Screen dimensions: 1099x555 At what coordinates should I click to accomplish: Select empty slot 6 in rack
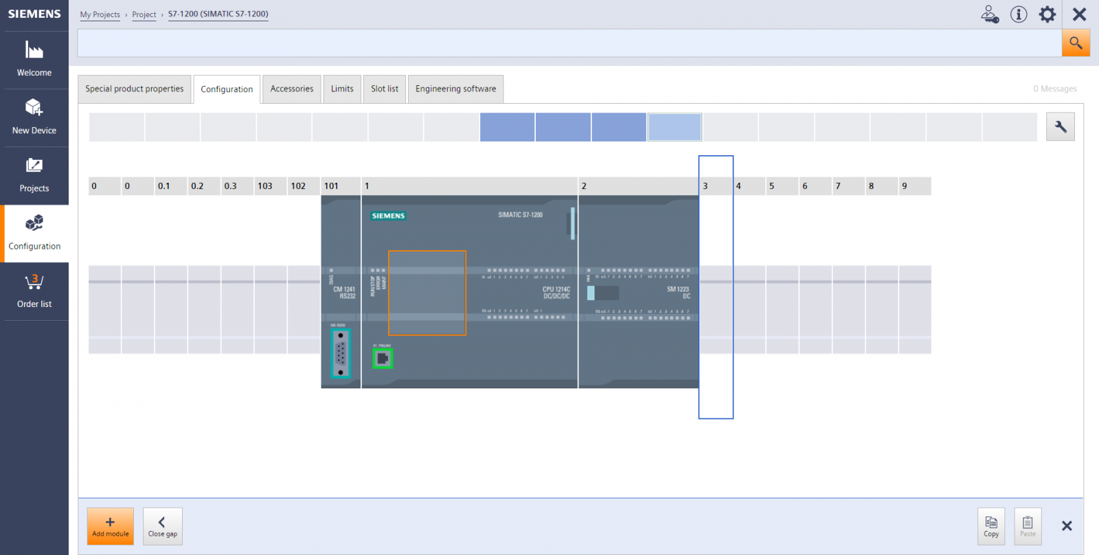pyautogui.click(x=816, y=309)
